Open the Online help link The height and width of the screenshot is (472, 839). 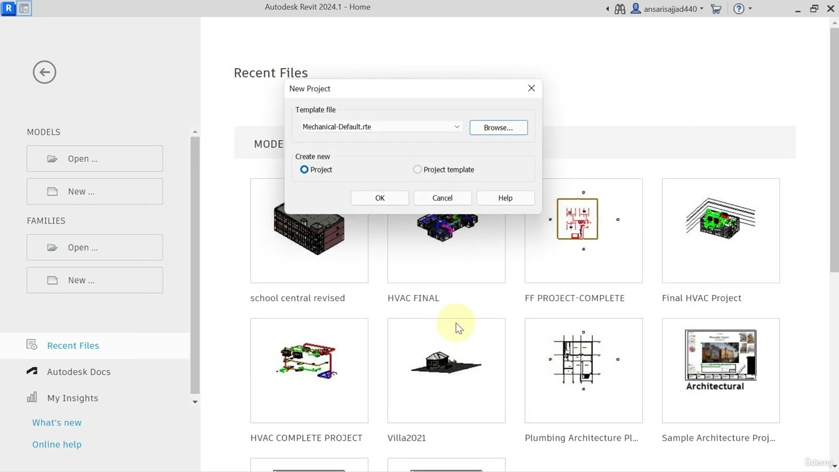tap(57, 444)
